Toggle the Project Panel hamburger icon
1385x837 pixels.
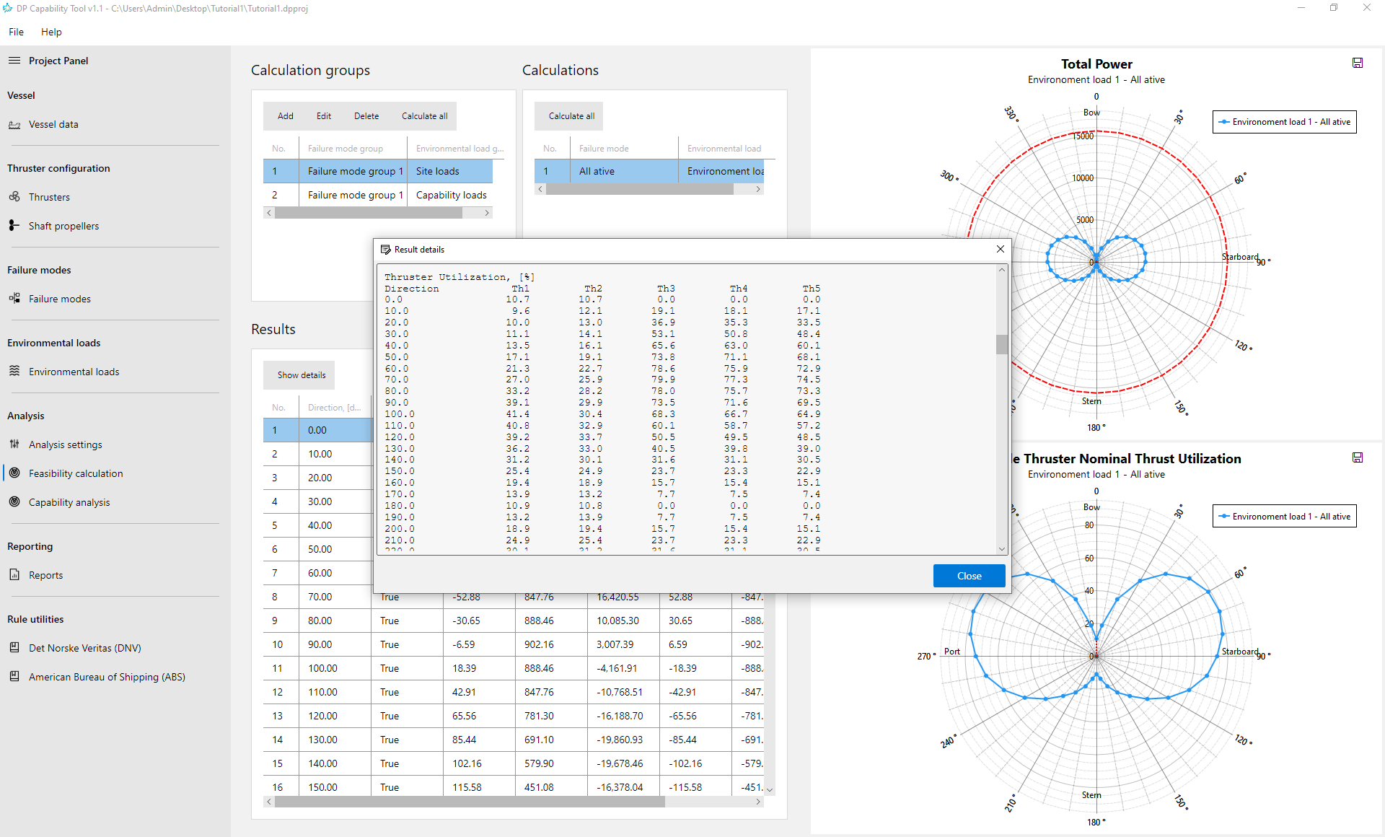(x=14, y=61)
